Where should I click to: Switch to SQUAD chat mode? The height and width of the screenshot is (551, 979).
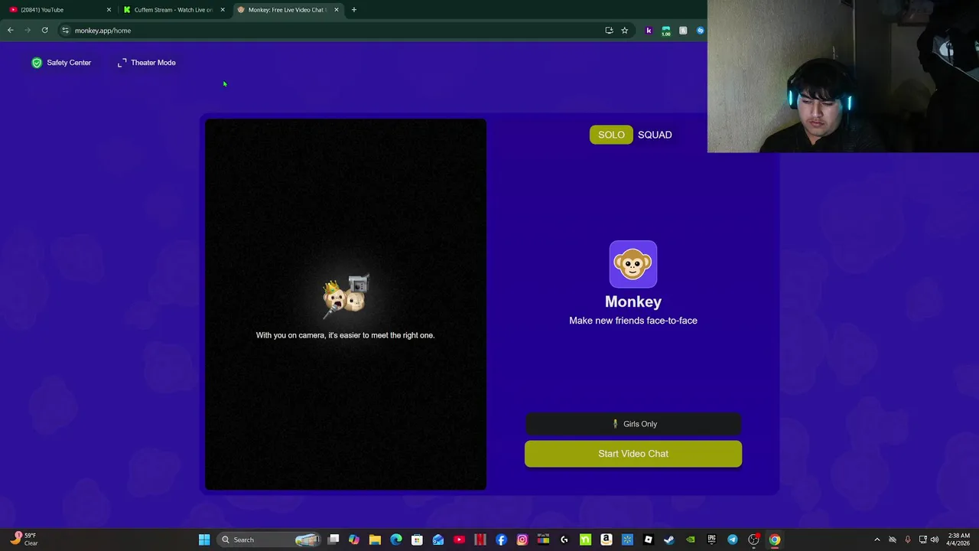tap(655, 135)
